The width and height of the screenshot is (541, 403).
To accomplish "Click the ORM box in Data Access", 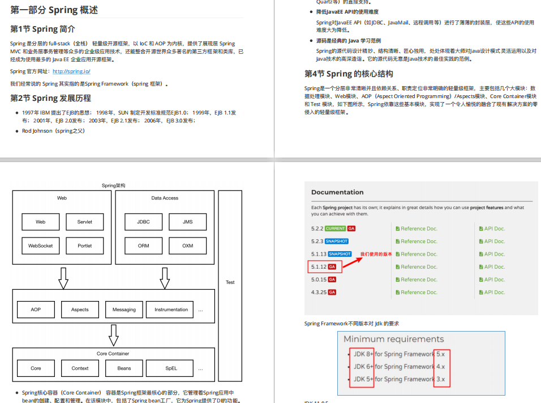I will click(144, 246).
